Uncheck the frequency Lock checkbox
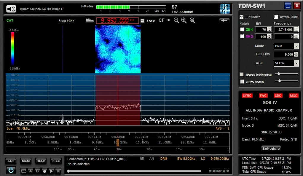303x176 pixels. tap(143, 21)
